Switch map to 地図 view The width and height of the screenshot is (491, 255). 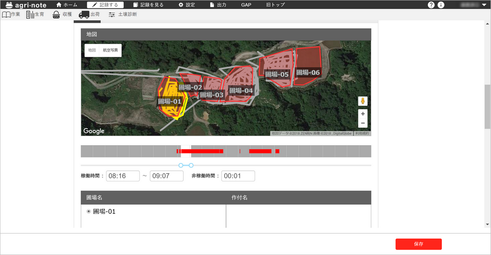(x=92, y=50)
